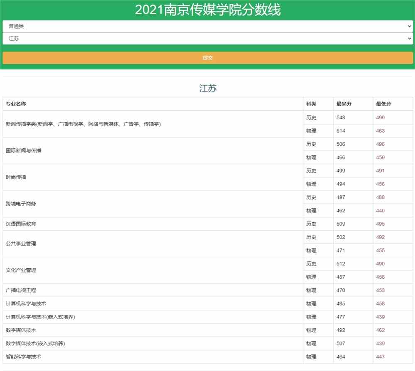Click the 专业名称 column header
415x371 pixels.
16,104
